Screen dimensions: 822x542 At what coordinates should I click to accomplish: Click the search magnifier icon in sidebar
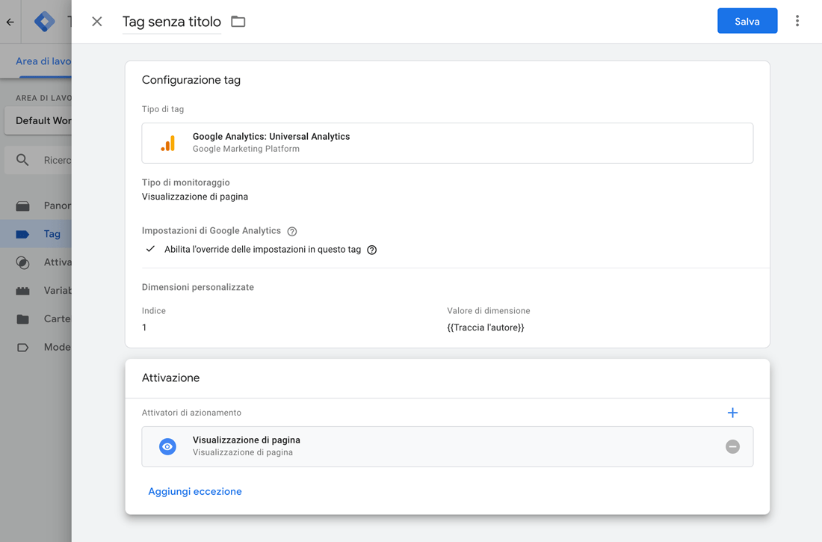[22, 160]
